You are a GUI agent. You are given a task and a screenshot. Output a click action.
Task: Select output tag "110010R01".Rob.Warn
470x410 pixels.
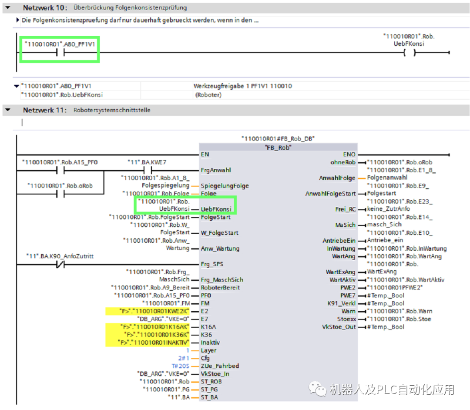pos(400,311)
